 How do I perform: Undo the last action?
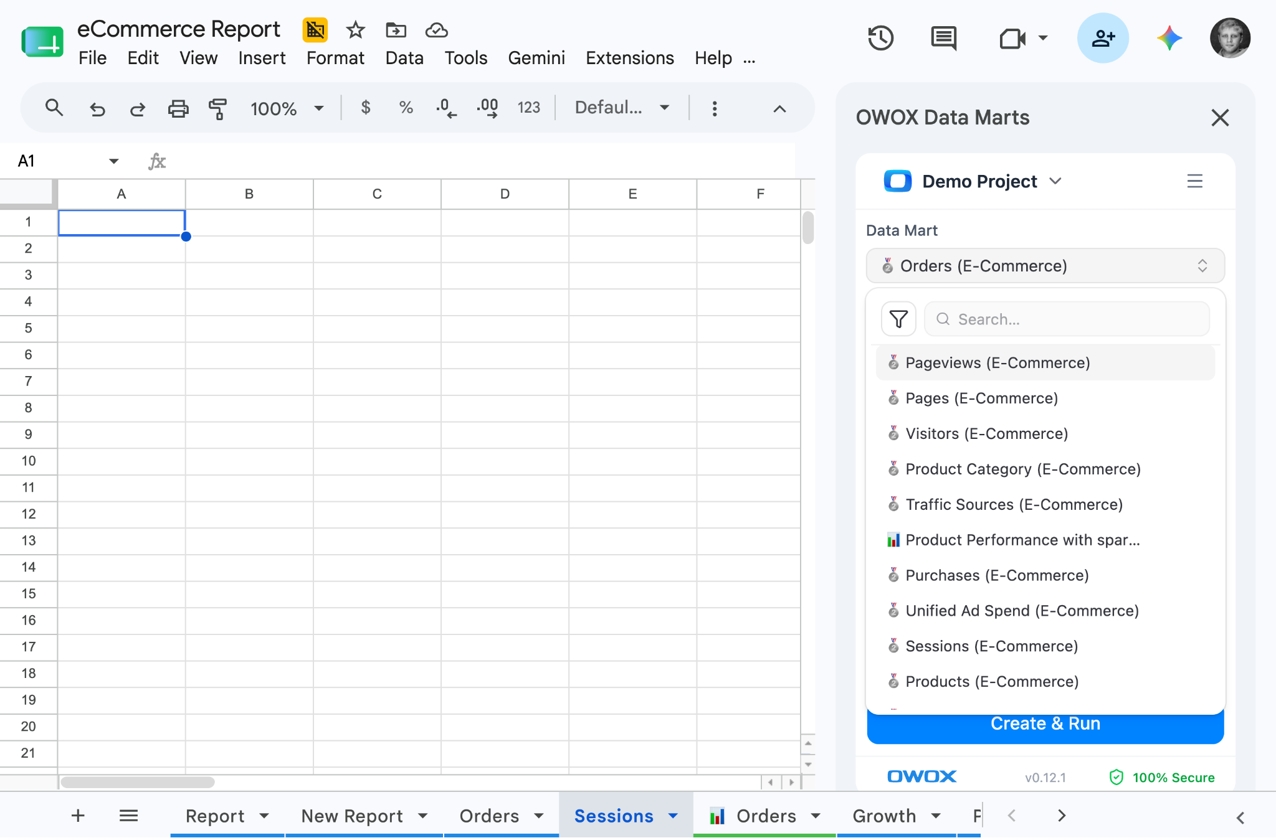[x=97, y=109]
